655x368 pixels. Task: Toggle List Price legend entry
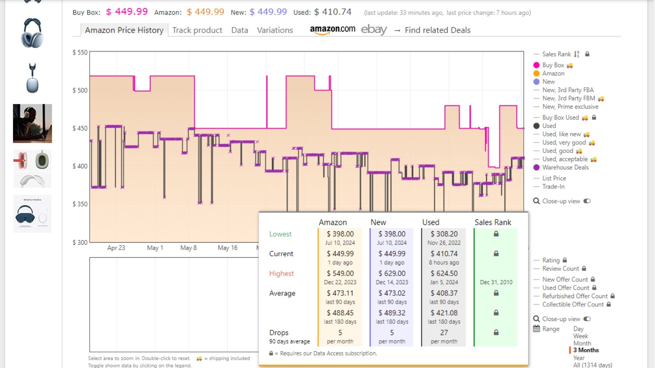[554, 178]
